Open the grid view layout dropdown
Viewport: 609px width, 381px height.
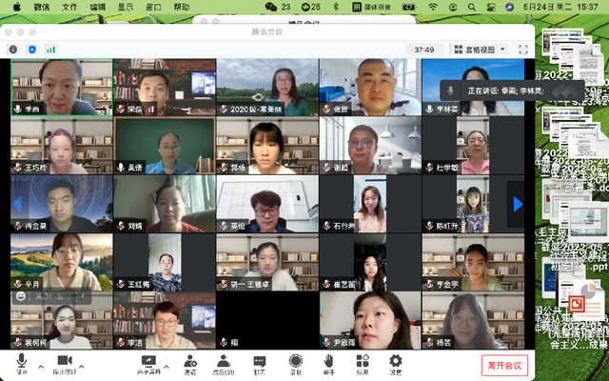(480, 49)
